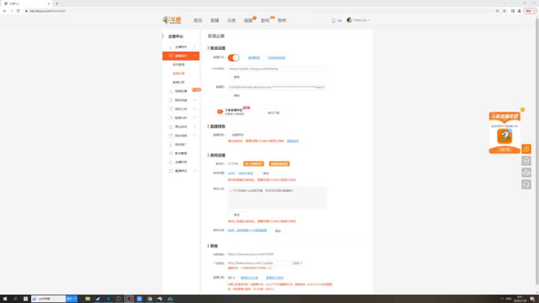539x303 pixels.
Task: Click the 我的视频 calendar icon
Action: [x=171, y=136]
